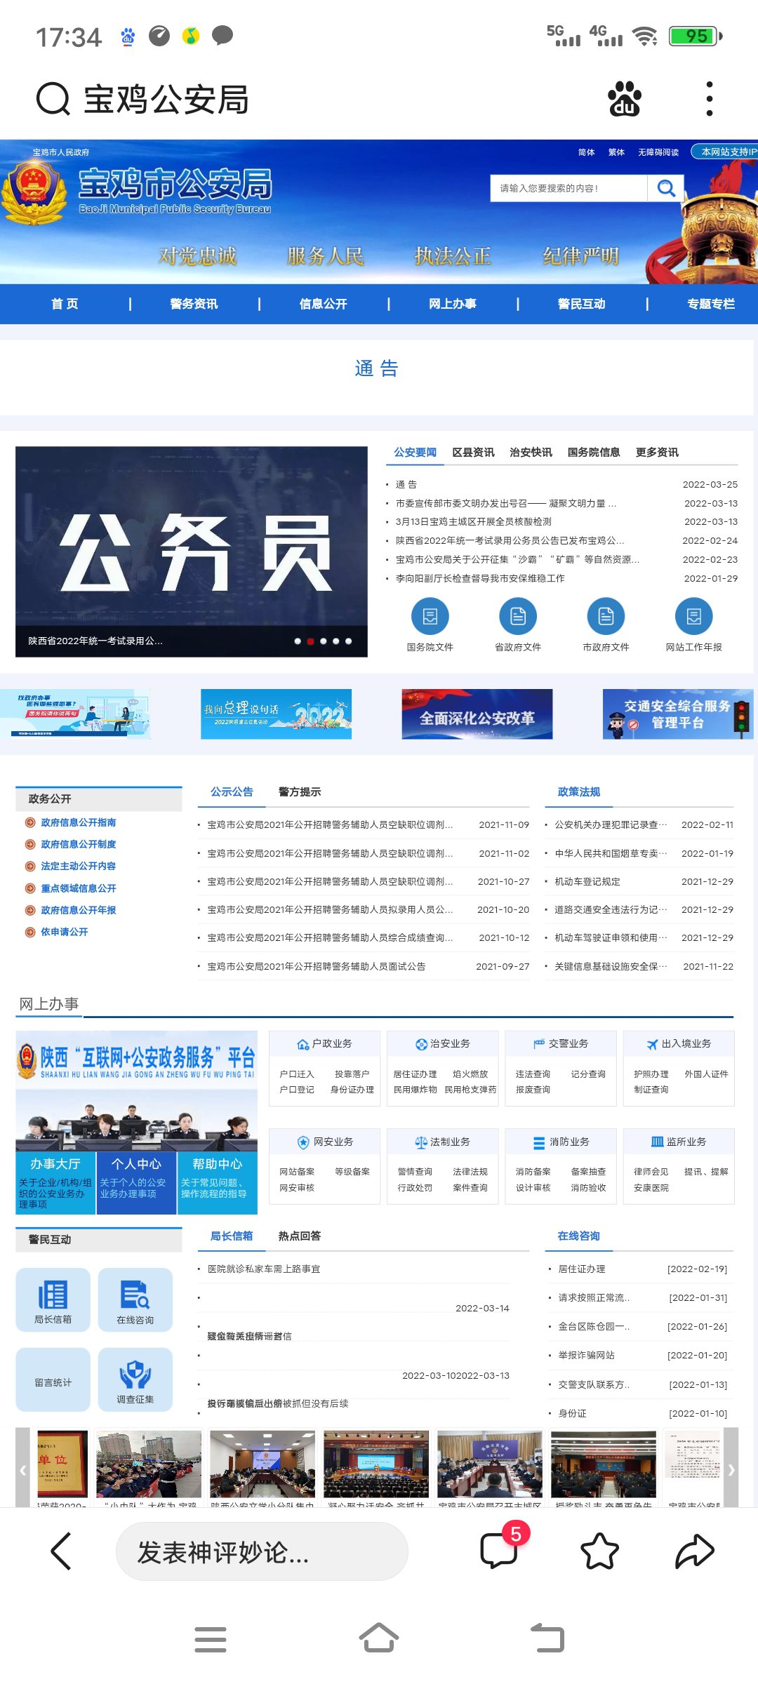Go back with the browser back arrow
This screenshot has width=758, height=1684.
(x=61, y=1551)
